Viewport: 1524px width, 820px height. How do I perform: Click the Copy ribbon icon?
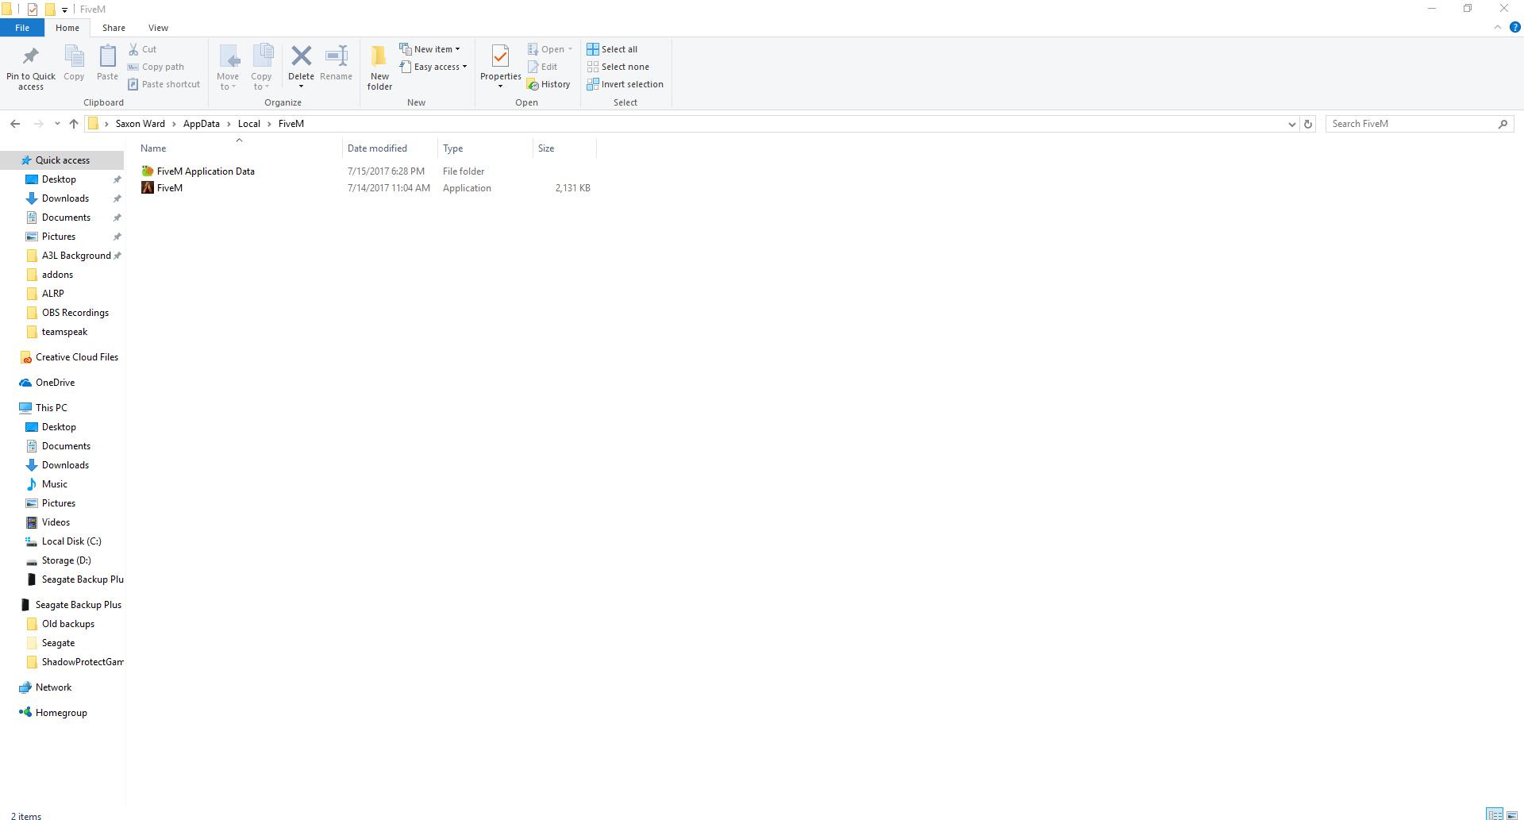74,56
